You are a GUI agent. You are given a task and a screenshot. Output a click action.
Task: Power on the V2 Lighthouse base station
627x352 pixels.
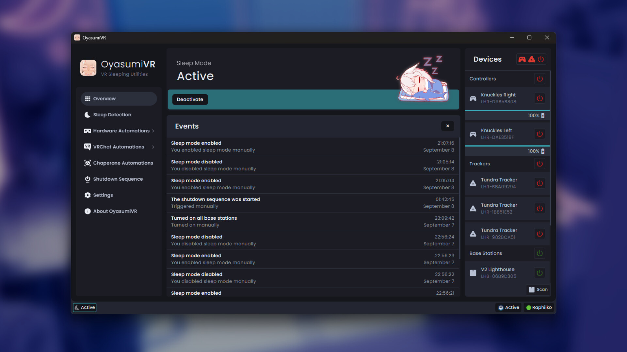[539, 272]
